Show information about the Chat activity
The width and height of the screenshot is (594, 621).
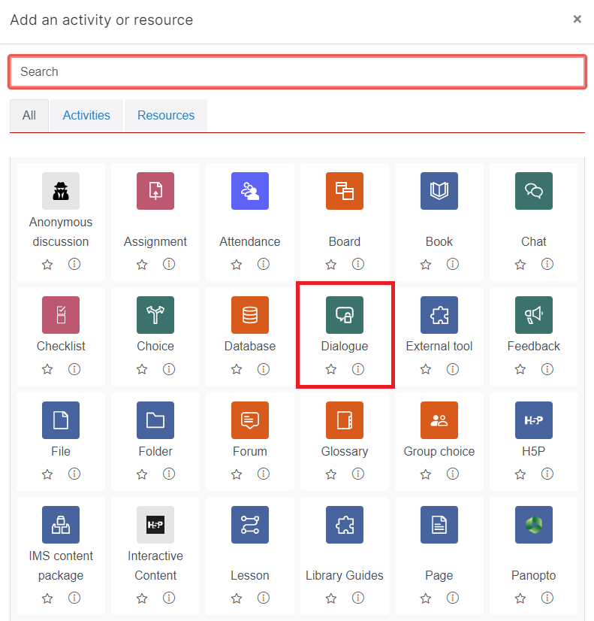pyautogui.click(x=547, y=264)
